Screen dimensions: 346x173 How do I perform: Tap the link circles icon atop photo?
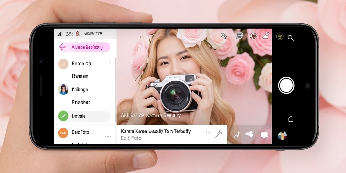(224, 36)
